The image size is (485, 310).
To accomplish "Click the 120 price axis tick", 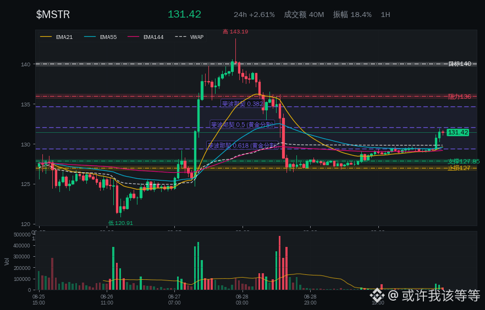I will (26, 224).
